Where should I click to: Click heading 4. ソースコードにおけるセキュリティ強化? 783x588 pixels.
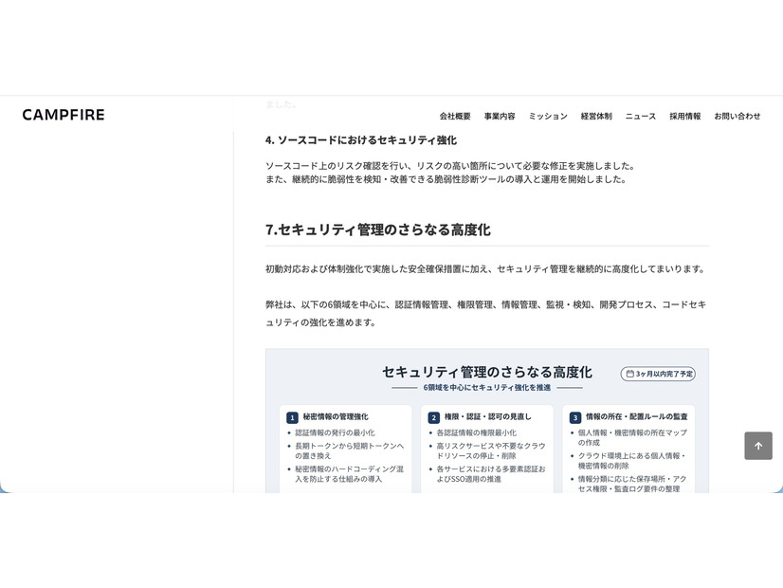tap(361, 140)
